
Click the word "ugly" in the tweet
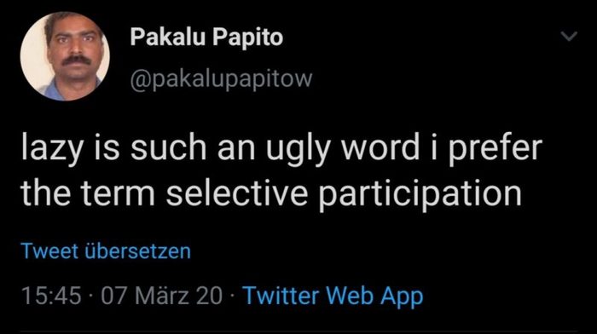click(x=298, y=149)
